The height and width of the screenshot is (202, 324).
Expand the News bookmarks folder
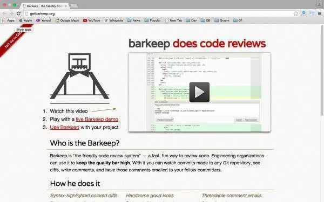(x=134, y=20)
